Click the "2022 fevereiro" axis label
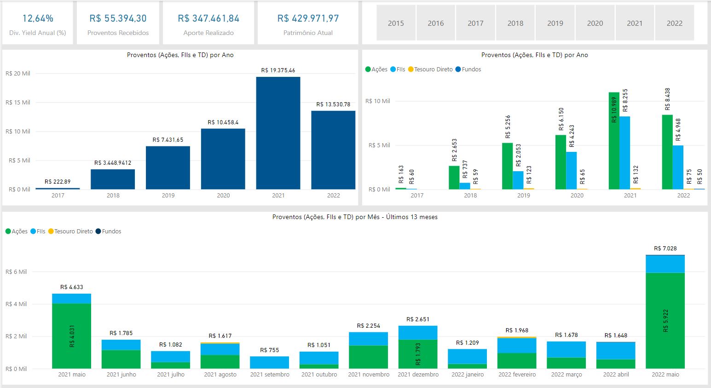Viewport: 711px width, 388px height. coord(517,375)
